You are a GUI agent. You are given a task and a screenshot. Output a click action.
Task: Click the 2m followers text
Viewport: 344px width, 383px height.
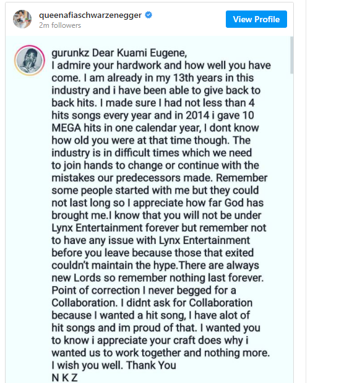[x=60, y=25]
